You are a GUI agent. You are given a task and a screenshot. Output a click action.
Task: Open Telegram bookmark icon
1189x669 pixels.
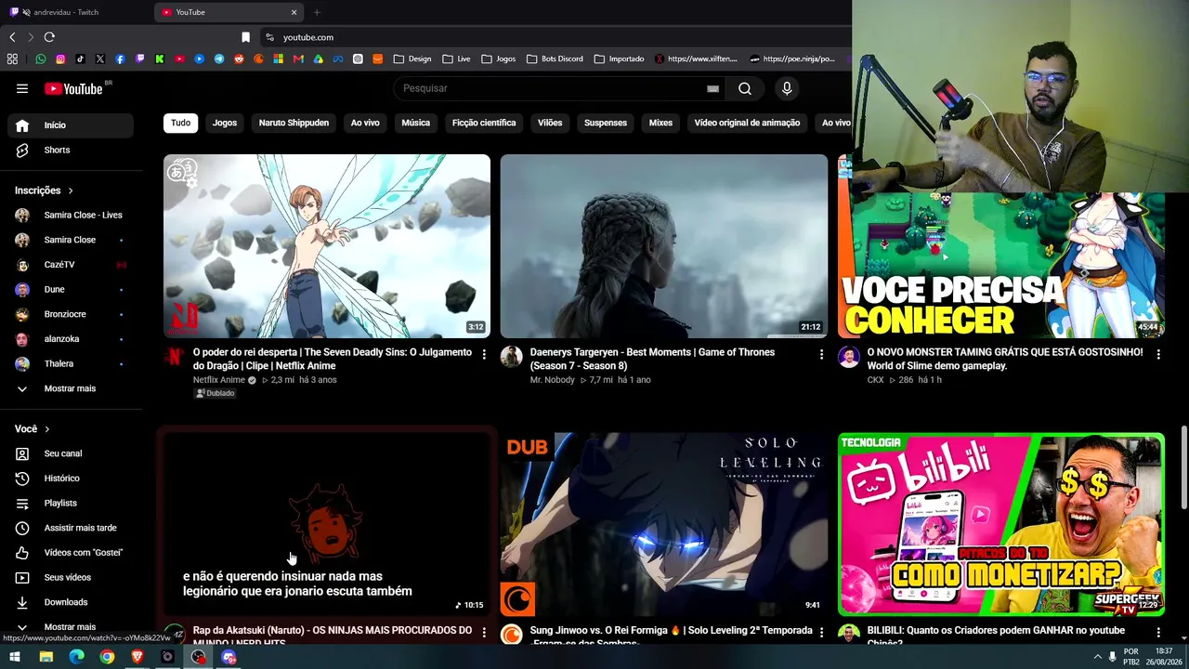(x=219, y=59)
